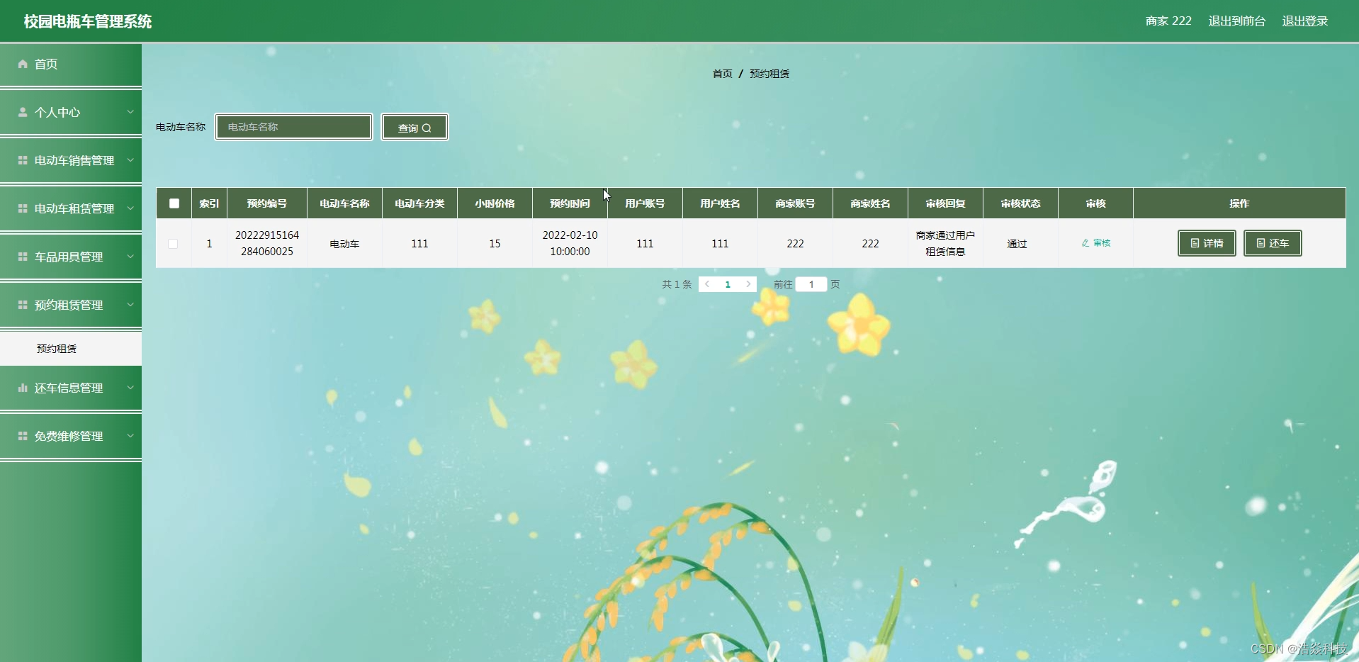Click the magnifier icon inside the 查询 button
The height and width of the screenshot is (662, 1359).
tap(426, 128)
